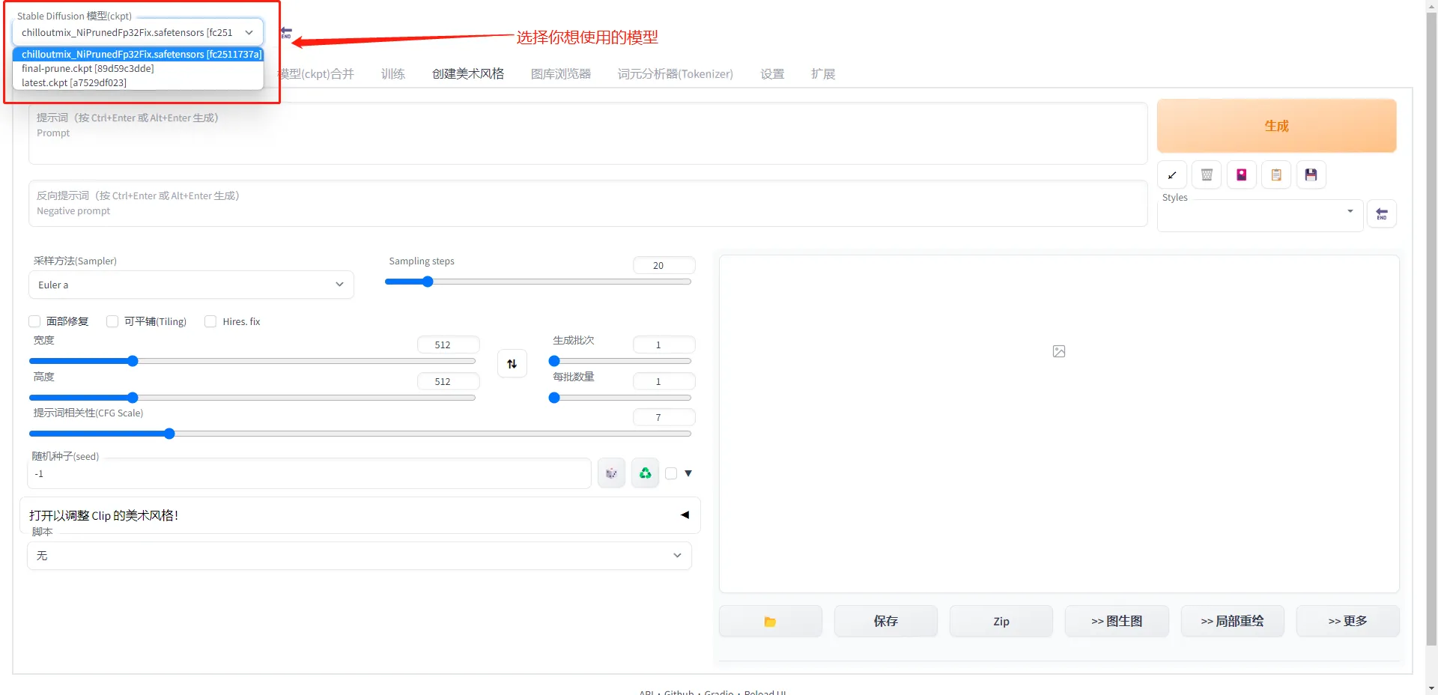This screenshot has width=1438, height=695.
Task: Click the seed input field
Action: tap(309, 473)
